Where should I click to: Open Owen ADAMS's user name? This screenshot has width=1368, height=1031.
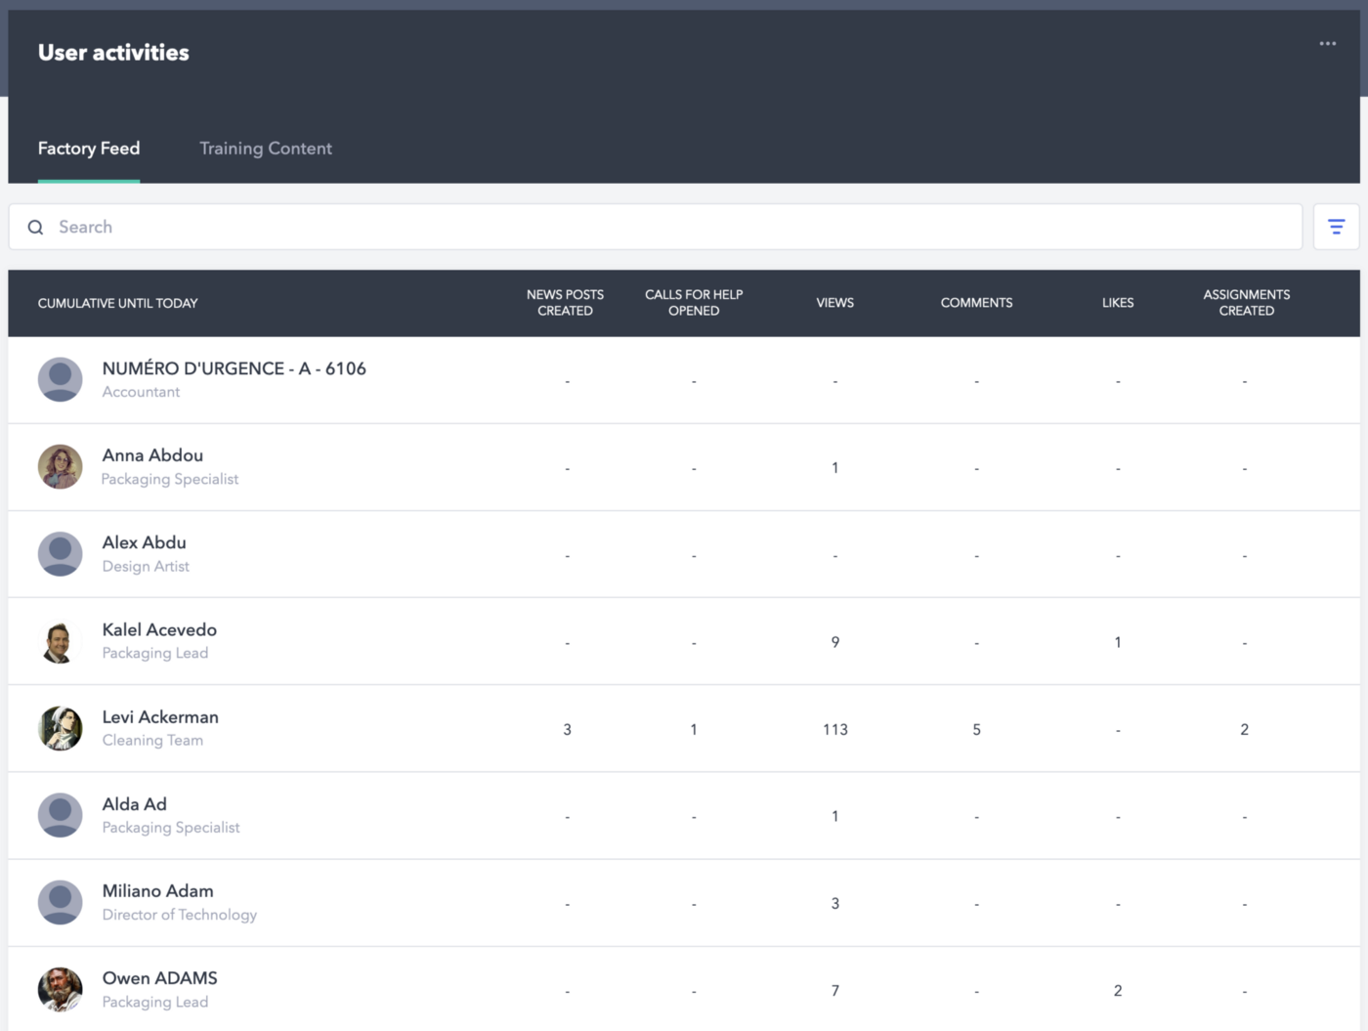pyautogui.click(x=160, y=978)
